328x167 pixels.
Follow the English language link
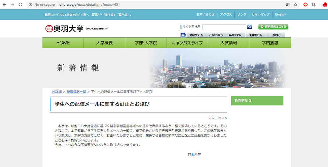[x=280, y=14]
